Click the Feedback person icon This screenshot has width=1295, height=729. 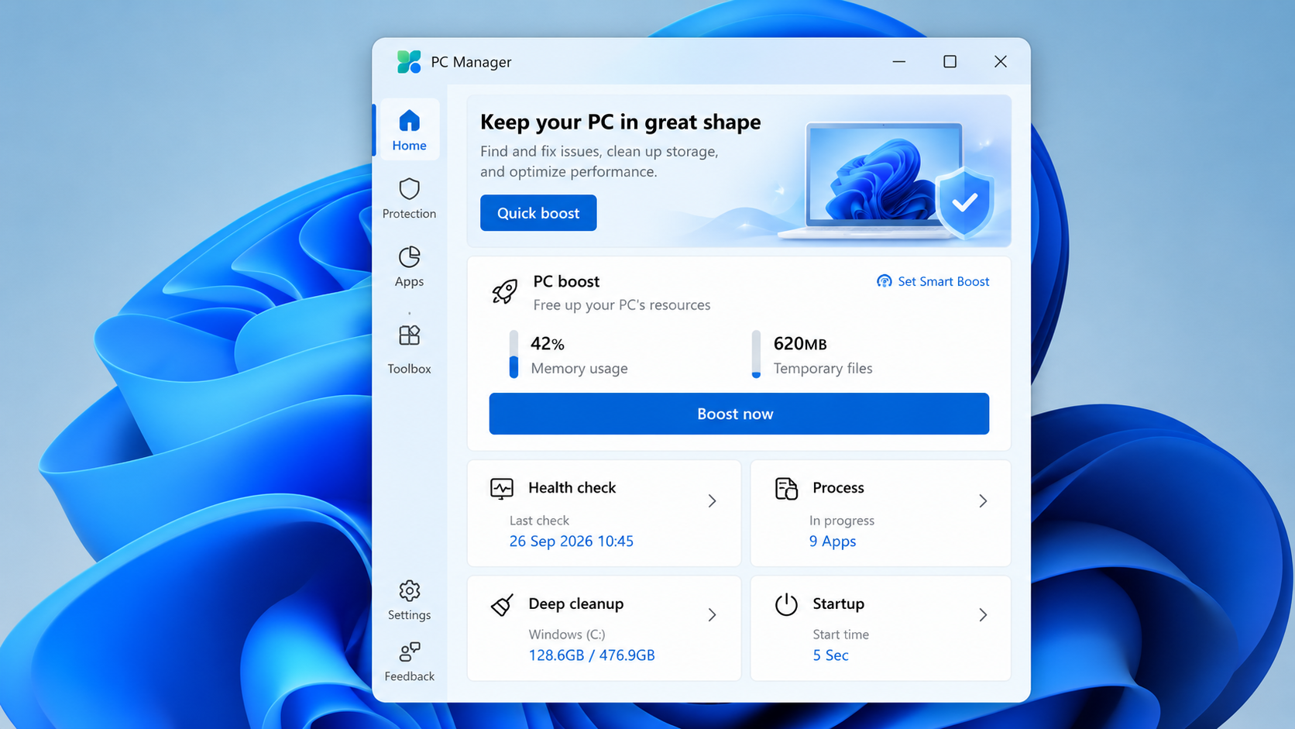409,652
